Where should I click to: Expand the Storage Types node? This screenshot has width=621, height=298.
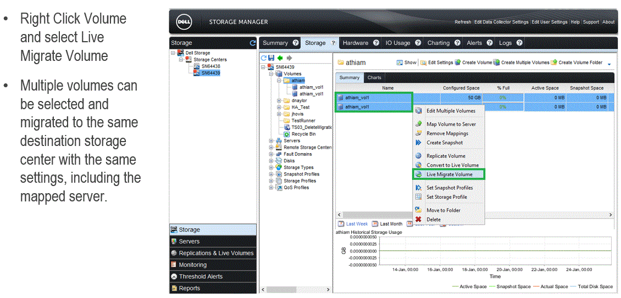(271, 167)
